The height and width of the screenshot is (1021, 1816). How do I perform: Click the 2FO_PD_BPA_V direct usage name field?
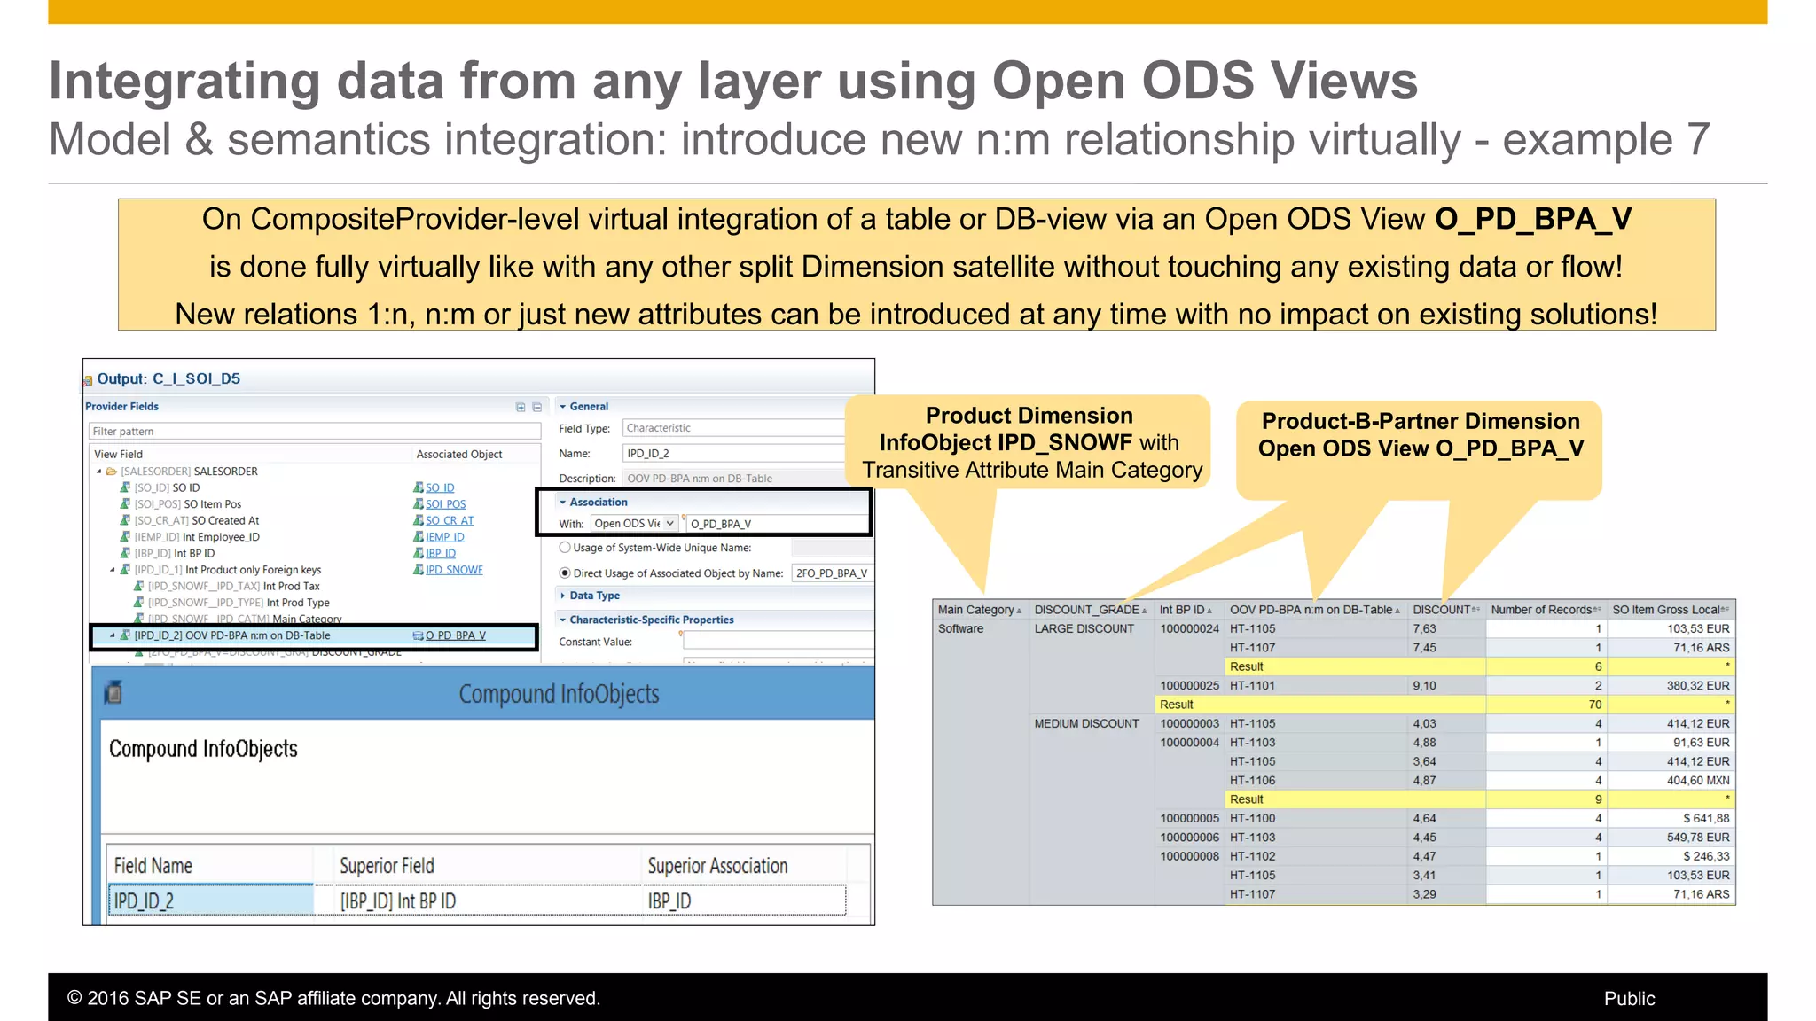click(x=832, y=573)
